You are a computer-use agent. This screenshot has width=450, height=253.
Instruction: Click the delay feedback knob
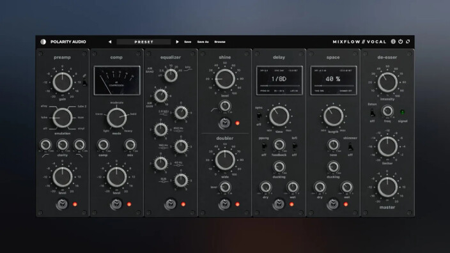pos(279,145)
